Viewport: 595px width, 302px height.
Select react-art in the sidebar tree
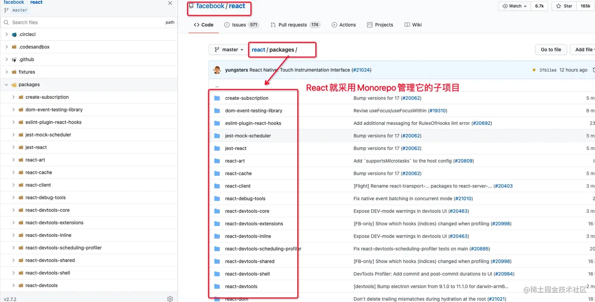pyautogui.click(x=35, y=160)
